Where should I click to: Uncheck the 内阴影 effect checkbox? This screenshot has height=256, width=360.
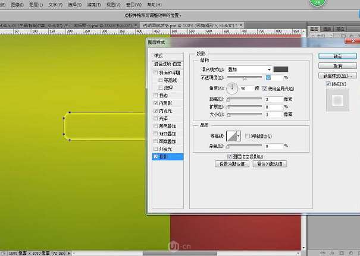tap(156, 103)
